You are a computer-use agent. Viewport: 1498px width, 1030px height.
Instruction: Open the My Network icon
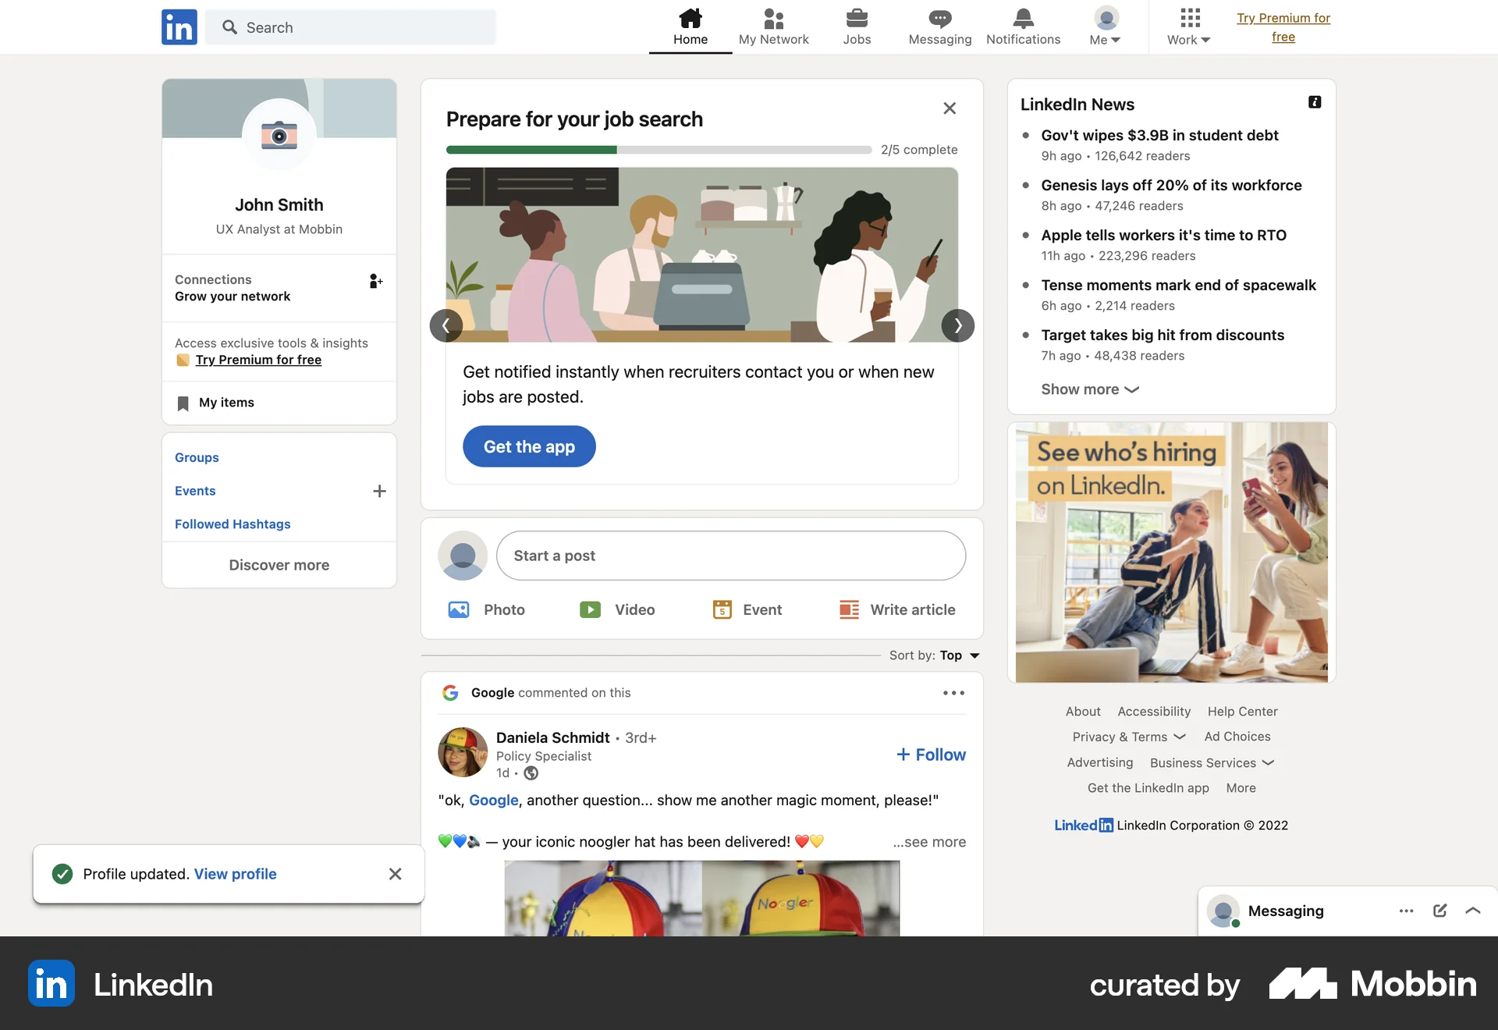[x=773, y=17]
